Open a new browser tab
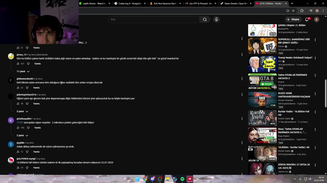The height and width of the screenshot is (183, 327). [x=292, y=4]
